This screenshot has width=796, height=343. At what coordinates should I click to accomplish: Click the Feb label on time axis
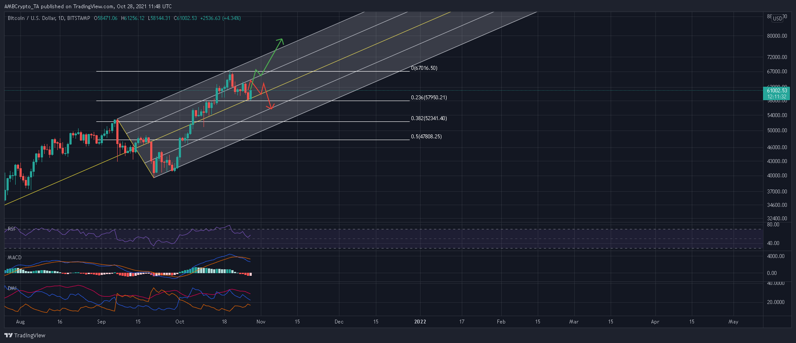501,322
